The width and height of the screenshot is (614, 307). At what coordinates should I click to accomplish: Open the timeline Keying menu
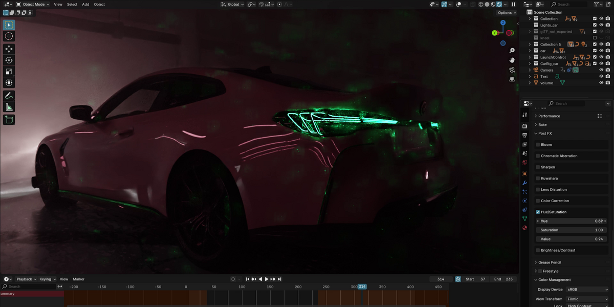pyautogui.click(x=47, y=279)
